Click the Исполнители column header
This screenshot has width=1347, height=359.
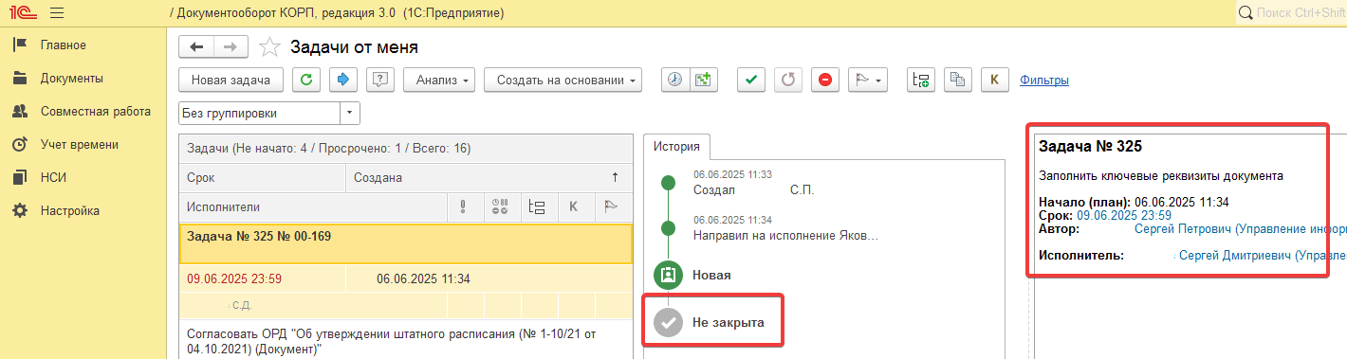coord(313,206)
